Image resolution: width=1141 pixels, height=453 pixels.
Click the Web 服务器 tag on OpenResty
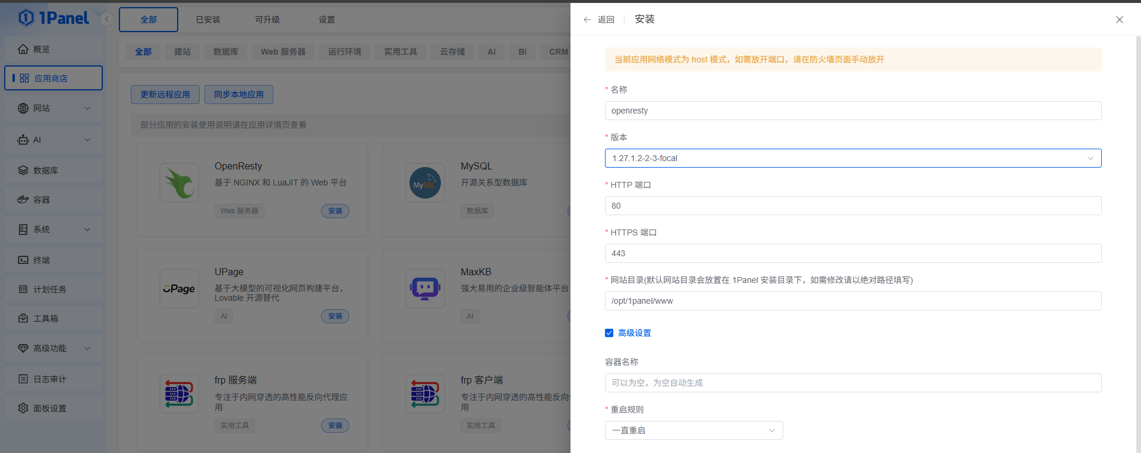[239, 211]
